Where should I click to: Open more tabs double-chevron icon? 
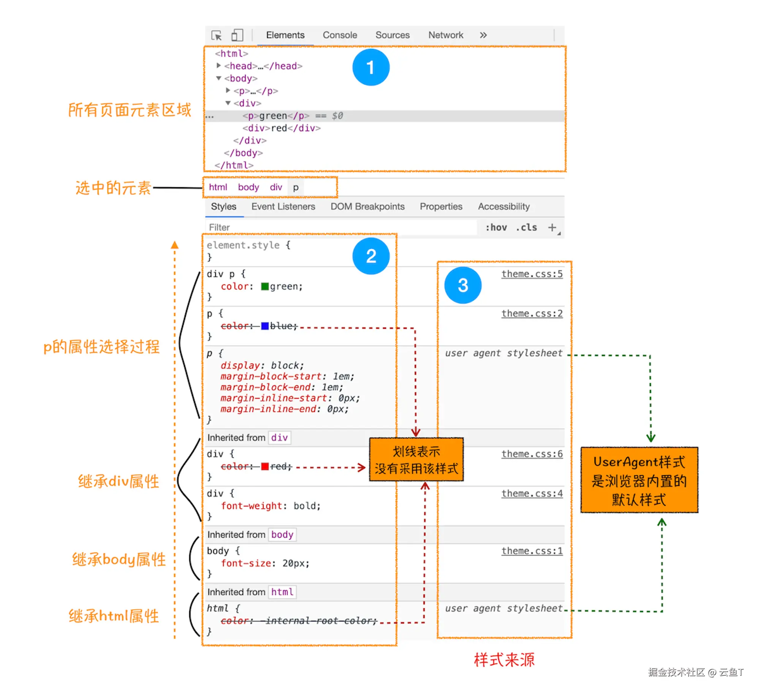point(483,35)
